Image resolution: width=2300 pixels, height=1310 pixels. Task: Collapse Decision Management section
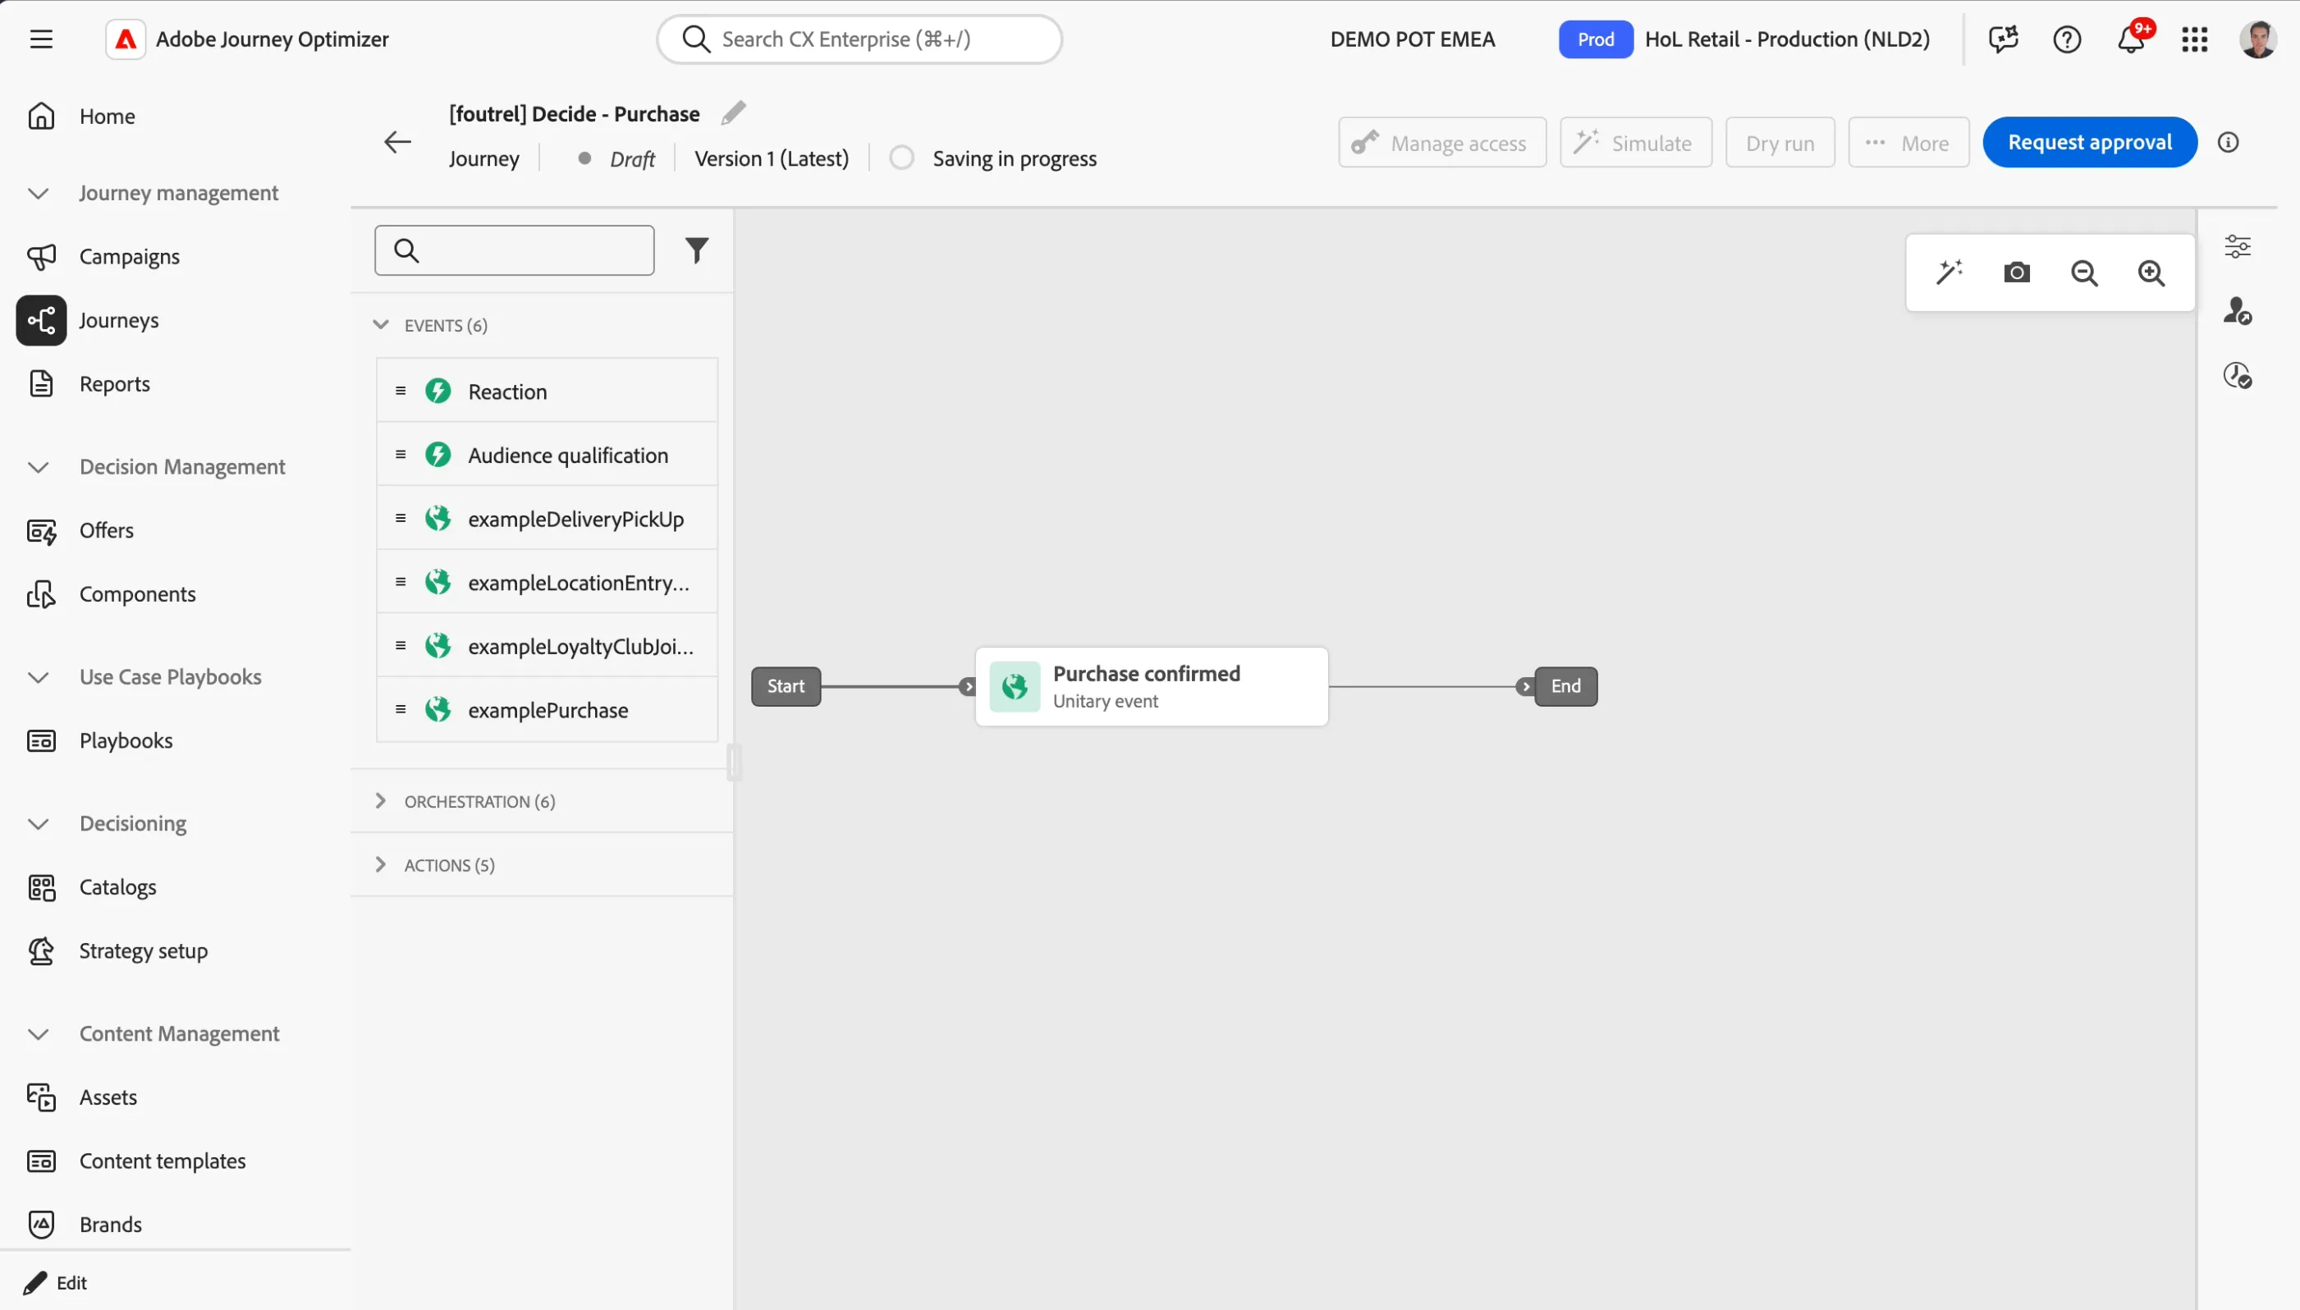(x=38, y=467)
